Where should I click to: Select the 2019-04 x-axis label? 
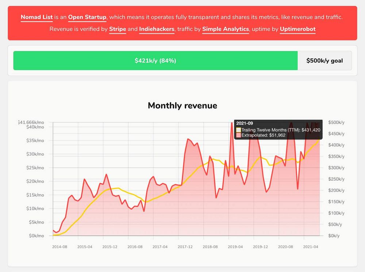coord(235,247)
